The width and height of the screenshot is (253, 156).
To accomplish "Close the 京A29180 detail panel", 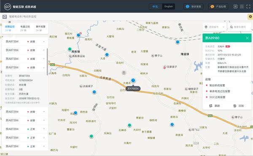I will click(247, 38).
